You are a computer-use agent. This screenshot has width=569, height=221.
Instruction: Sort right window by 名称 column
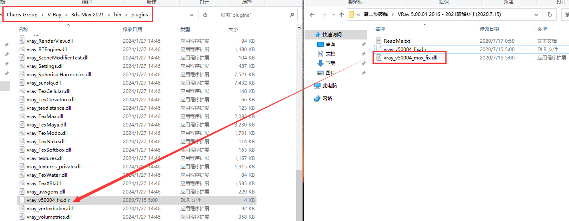pos(425,29)
